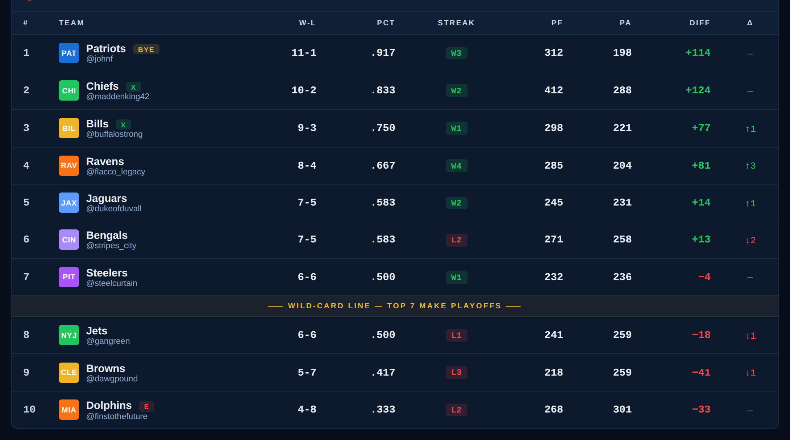Image resolution: width=790 pixels, height=440 pixels.
Task: Click the PAT Patriots team badge
Action: [69, 53]
